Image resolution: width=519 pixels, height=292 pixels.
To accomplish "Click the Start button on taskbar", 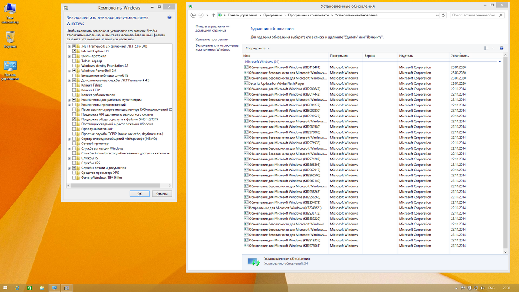I will pyautogui.click(x=5, y=288).
